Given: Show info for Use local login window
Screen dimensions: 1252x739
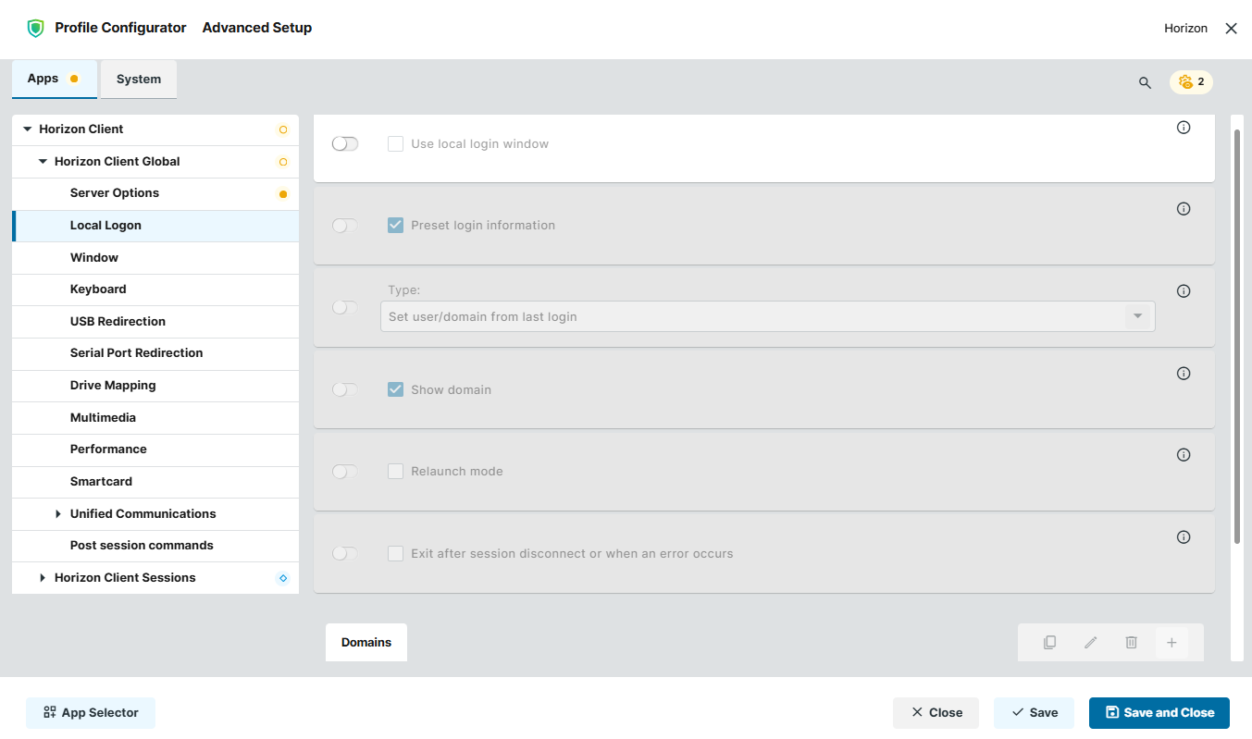Looking at the screenshot, I should pos(1183,128).
